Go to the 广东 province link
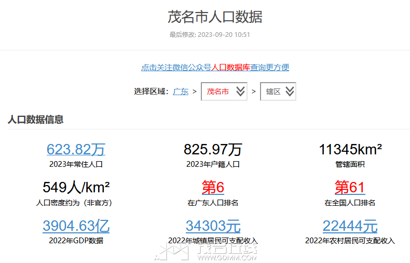 (x=181, y=91)
